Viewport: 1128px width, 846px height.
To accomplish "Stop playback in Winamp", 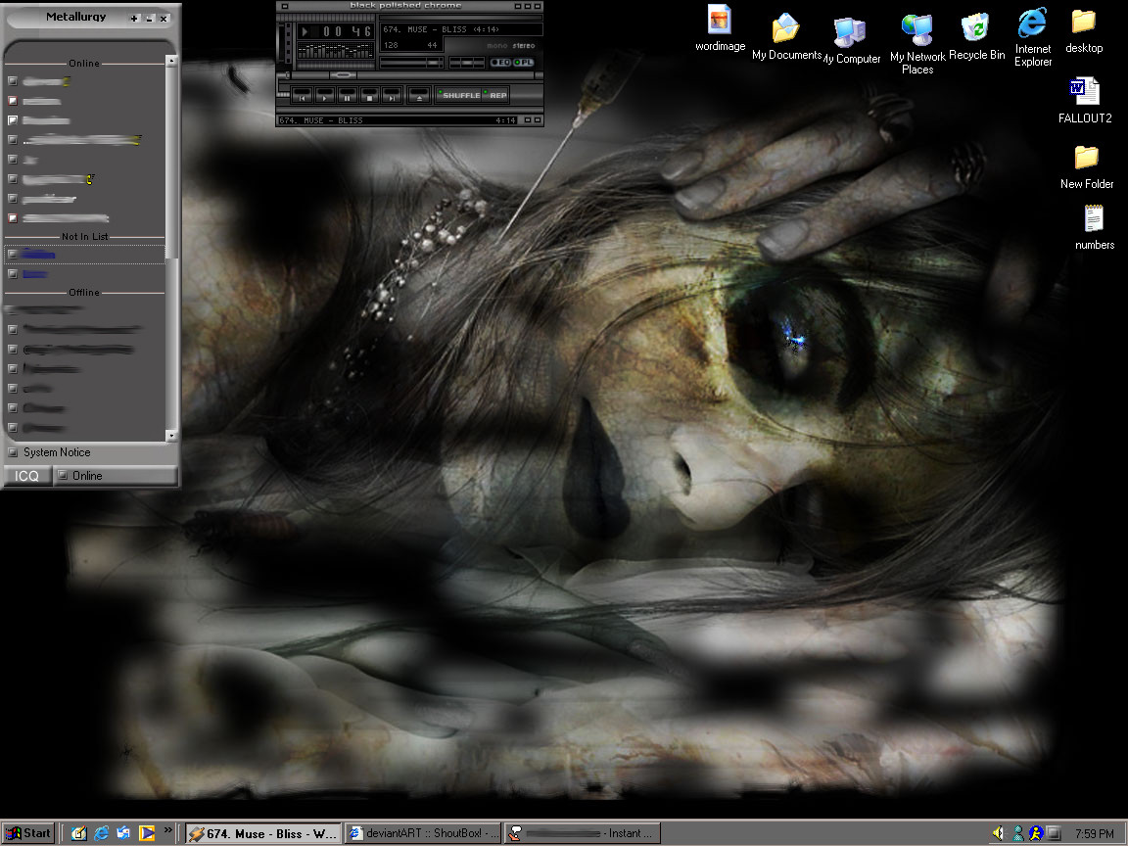I will [x=370, y=95].
